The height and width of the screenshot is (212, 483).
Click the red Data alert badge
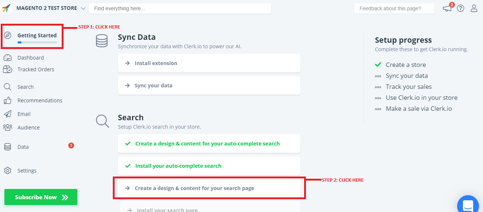pos(71,145)
